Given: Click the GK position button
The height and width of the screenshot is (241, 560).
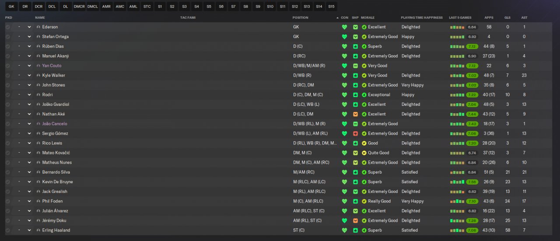Looking at the screenshot, I should pyautogui.click(x=11, y=7).
